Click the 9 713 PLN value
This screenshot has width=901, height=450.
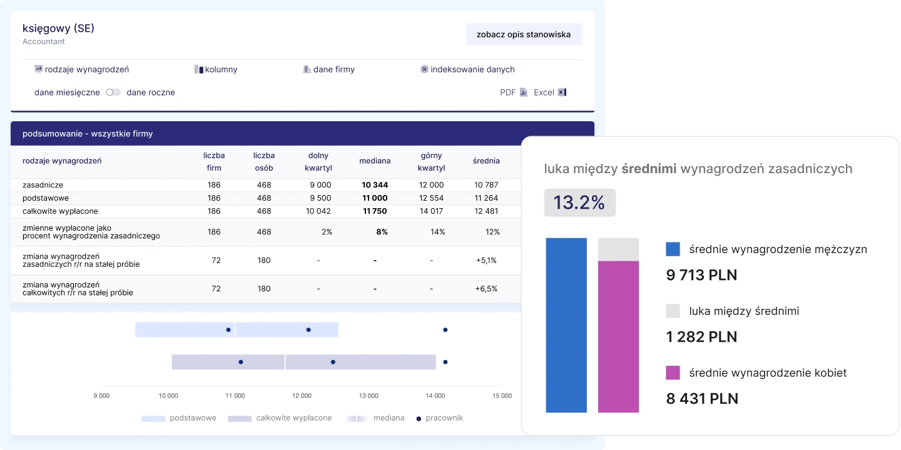701,275
